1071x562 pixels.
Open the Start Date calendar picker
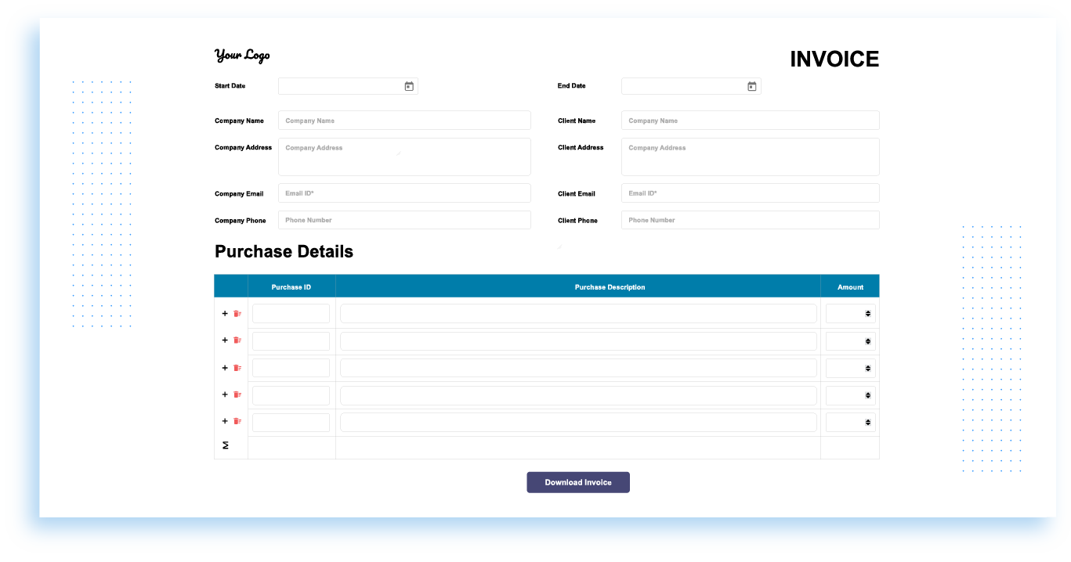(408, 86)
